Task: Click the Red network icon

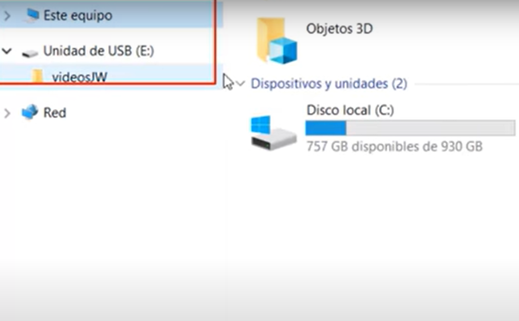Action: [x=30, y=112]
